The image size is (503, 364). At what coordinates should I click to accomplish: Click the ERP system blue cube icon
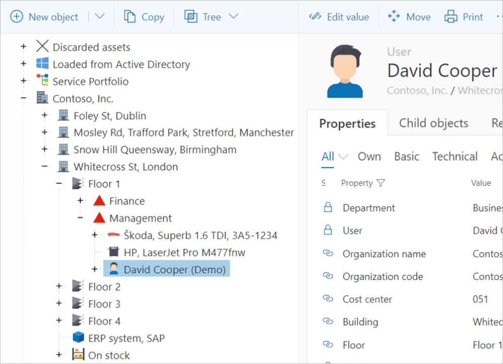click(x=78, y=338)
